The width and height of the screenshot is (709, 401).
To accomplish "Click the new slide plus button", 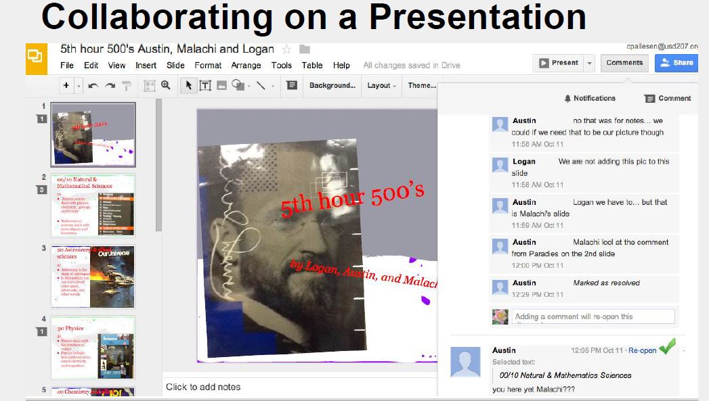I will [x=66, y=85].
